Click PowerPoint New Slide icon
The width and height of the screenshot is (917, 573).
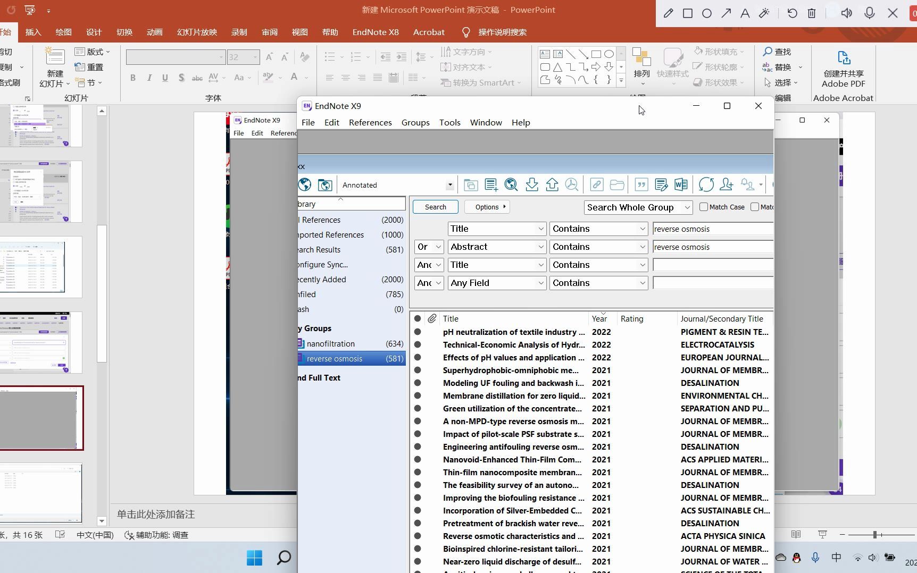pyautogui.click(x=55, y=56)
